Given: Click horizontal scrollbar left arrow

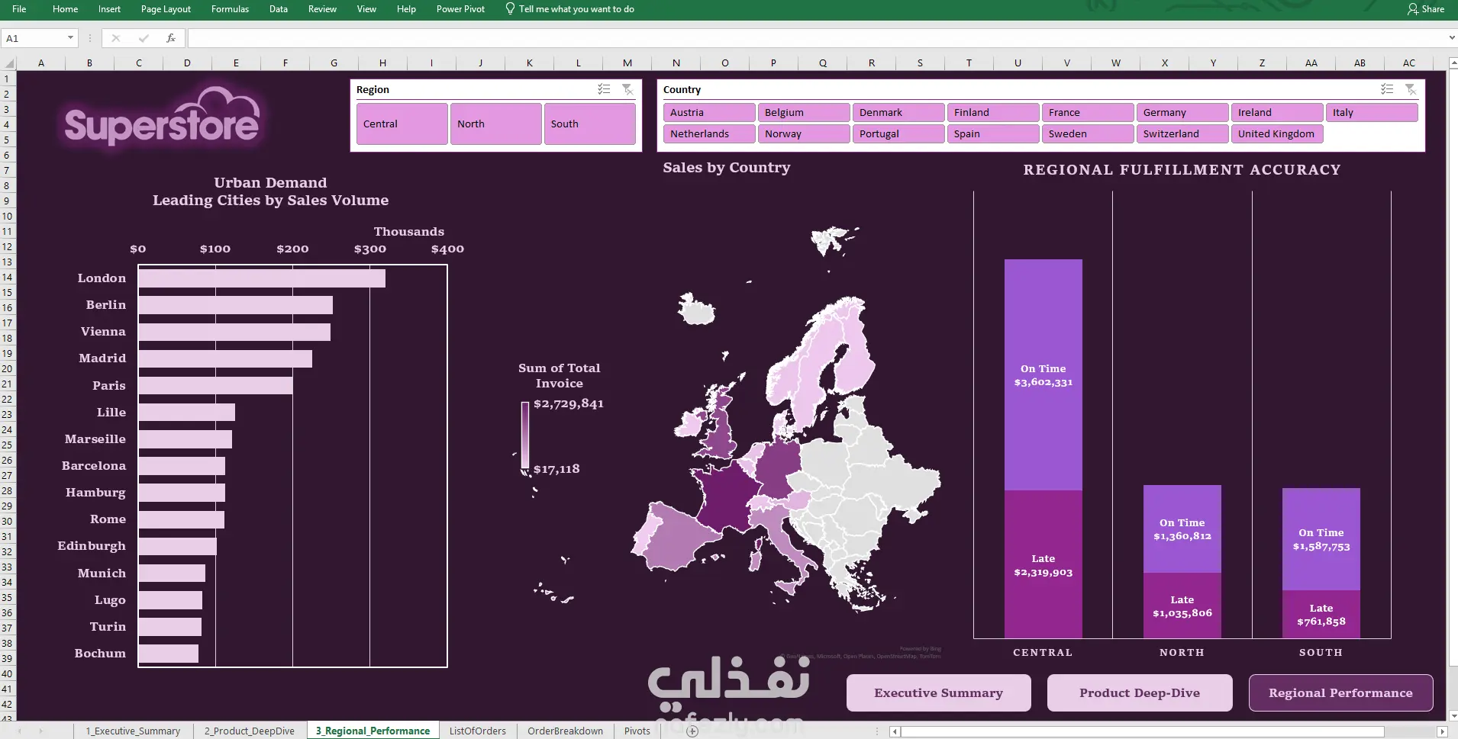Looking at the screenshot, I should coord(895,731).
